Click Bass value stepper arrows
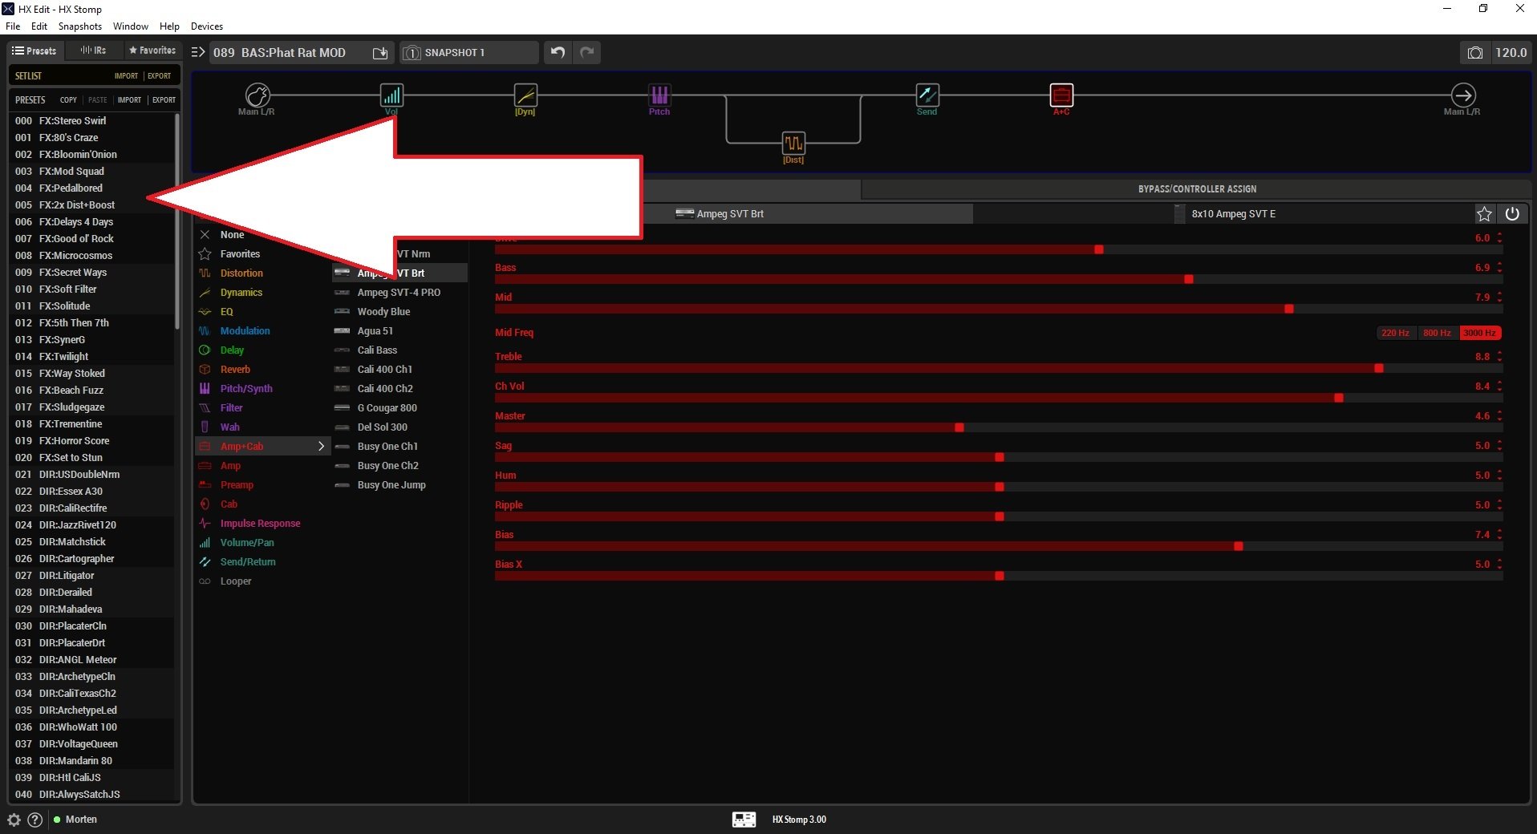 pos(1499,268)
